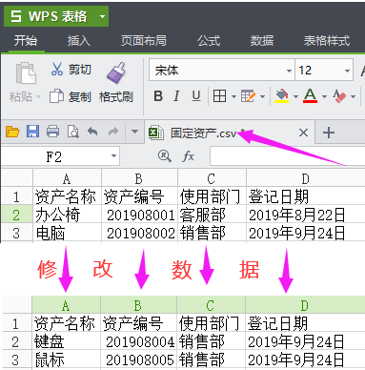Switch to 公式 ribbon tab
The width and height of the screenshot is (365, 370).
tap(209, 40)
